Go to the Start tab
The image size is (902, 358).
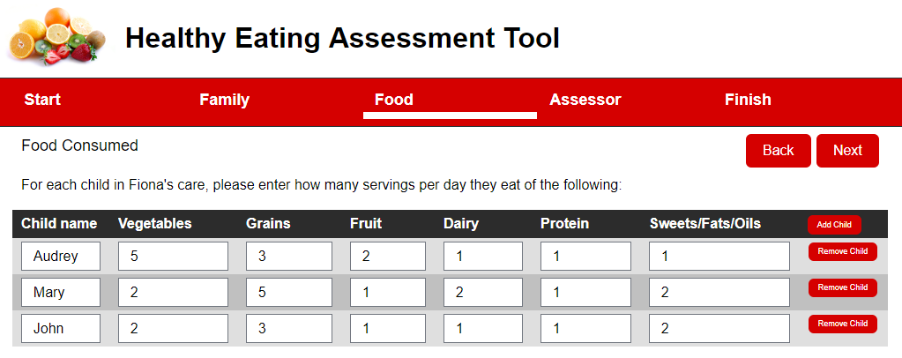click(x=42, y=100)
